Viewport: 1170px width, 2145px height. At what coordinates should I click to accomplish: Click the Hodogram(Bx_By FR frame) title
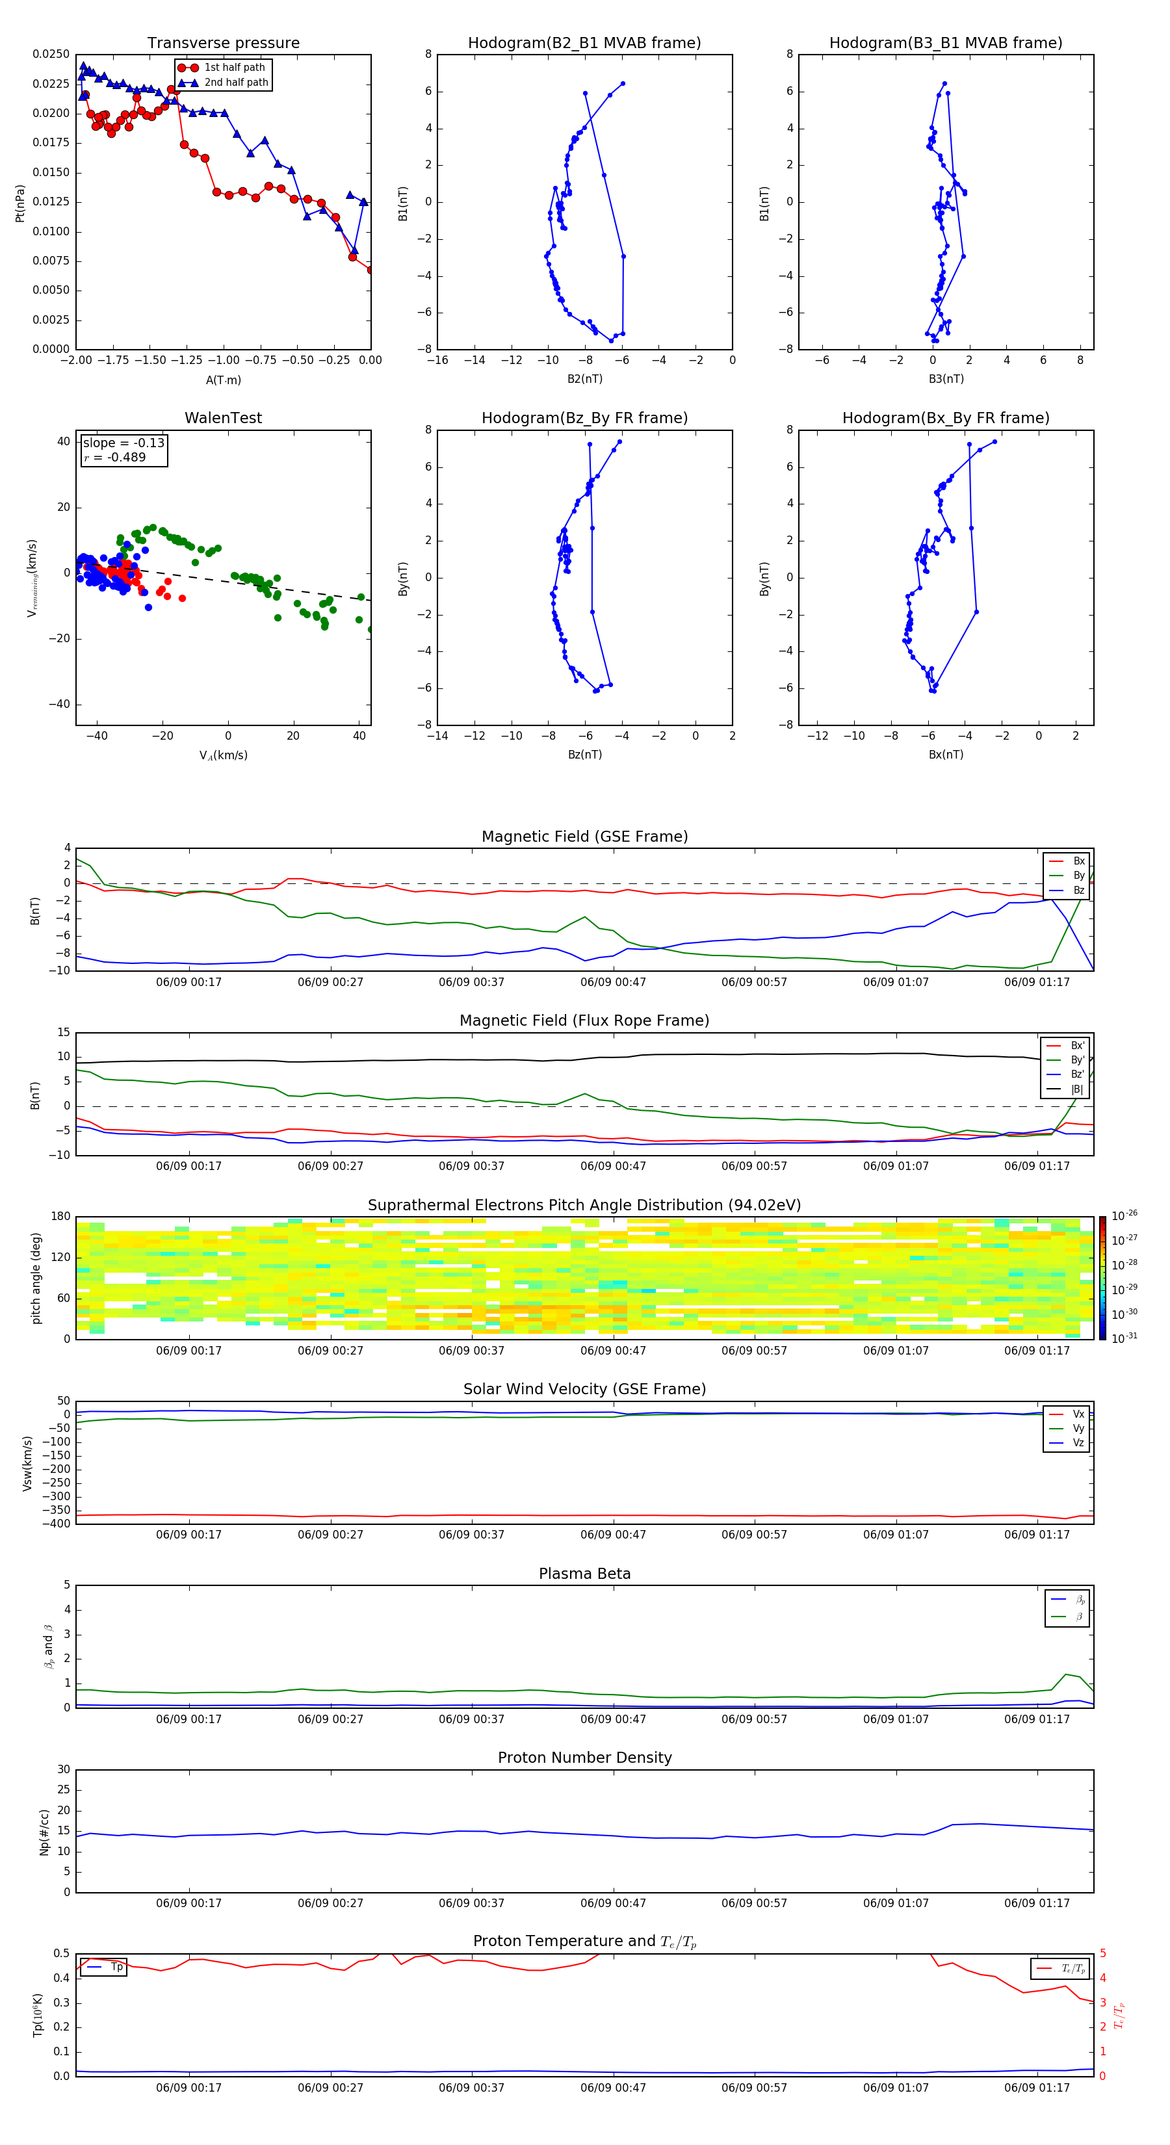point(946,418)
